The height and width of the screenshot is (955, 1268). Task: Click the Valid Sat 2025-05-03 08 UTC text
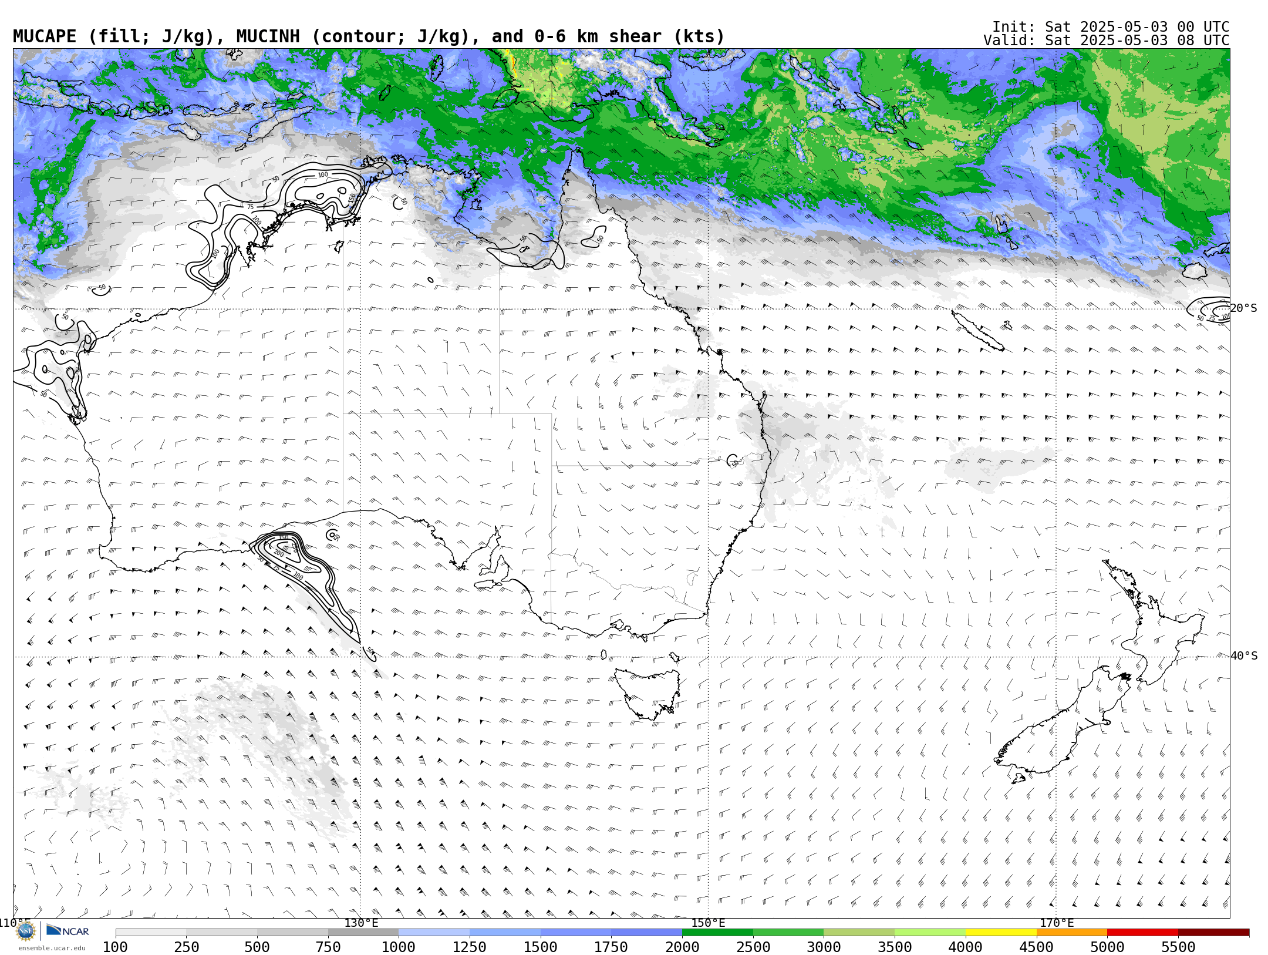(1107, 41)
